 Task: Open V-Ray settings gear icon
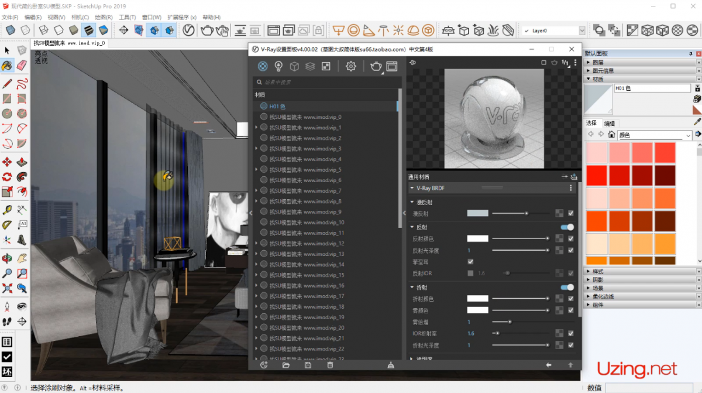click(350, 66)
